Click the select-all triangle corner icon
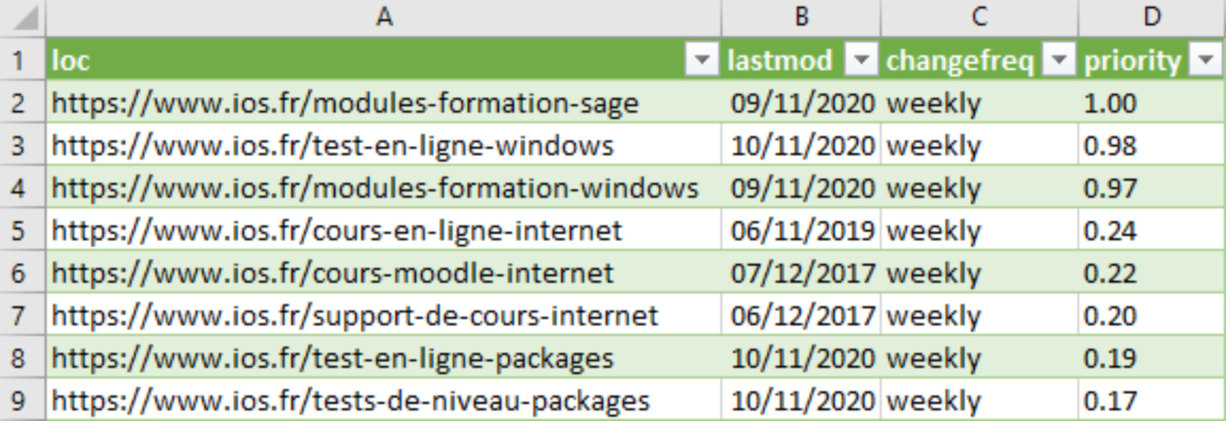1226x421 pixels. coord(23,18)
